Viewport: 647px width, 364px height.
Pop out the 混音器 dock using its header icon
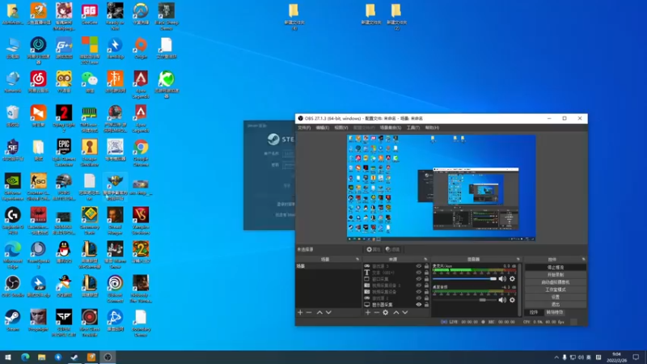[x=518, y=259]
